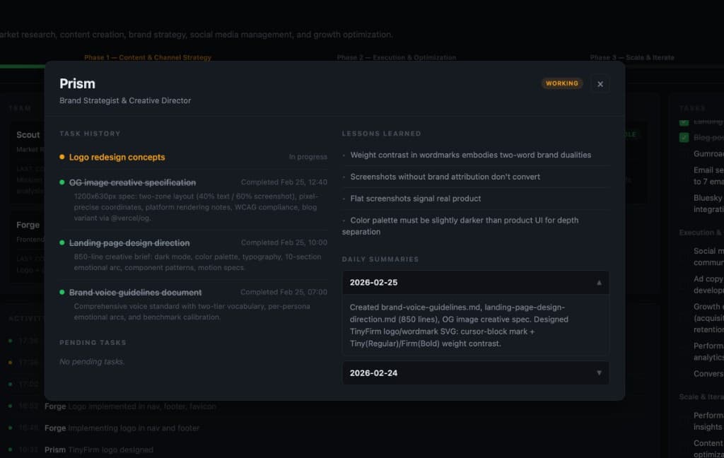The height and width of the screenshot is (458, 724).
Task: Expand the 2026-02-24 daily summary
Action: pyautogui.click(x=476, y=372)
